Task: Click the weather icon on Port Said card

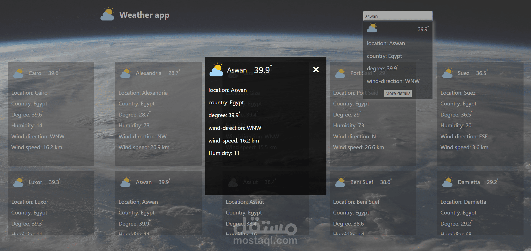Action: click(340, 73)
